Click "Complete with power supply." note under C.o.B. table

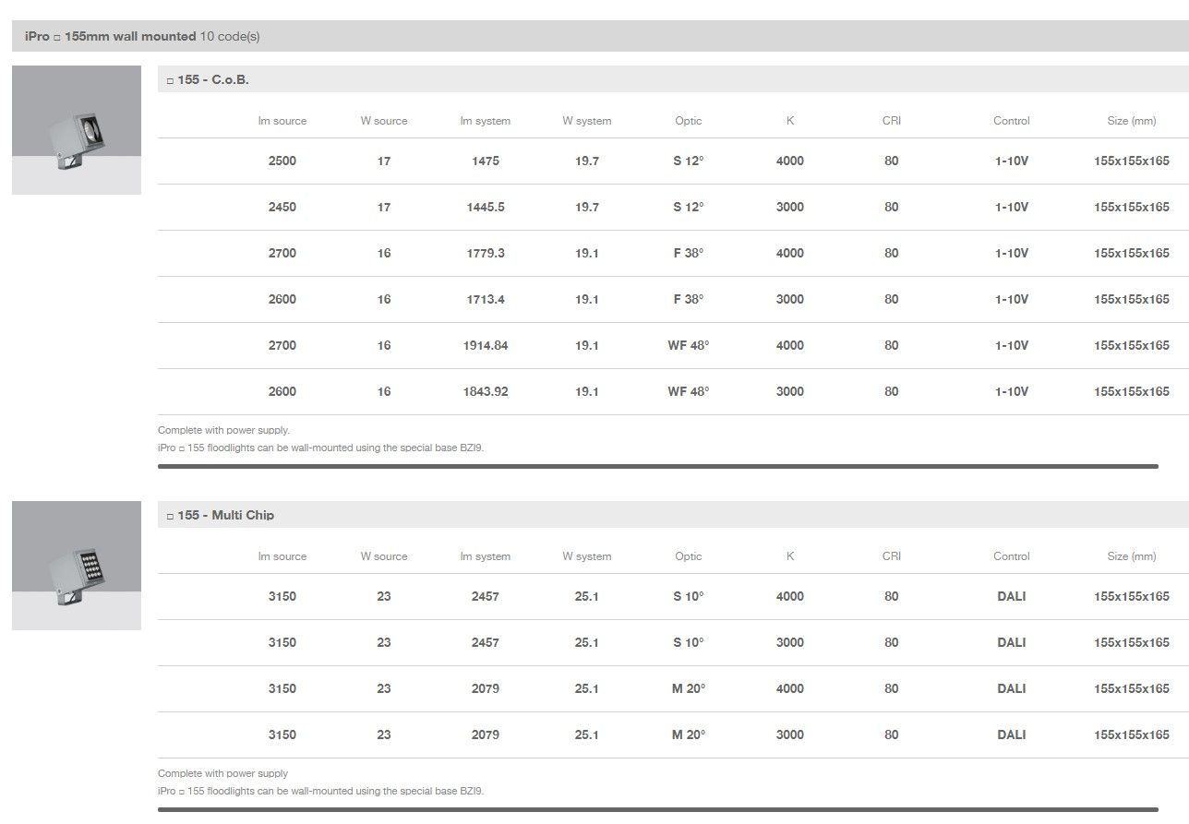[223, 430]
